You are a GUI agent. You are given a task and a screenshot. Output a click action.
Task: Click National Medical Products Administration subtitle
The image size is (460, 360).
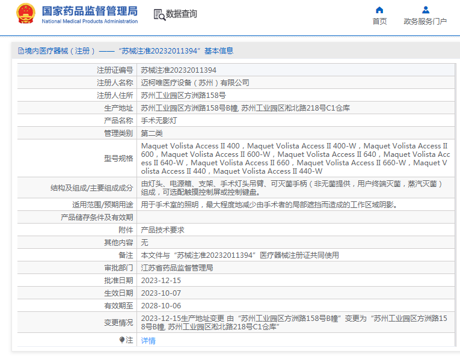tap(90, 21)
